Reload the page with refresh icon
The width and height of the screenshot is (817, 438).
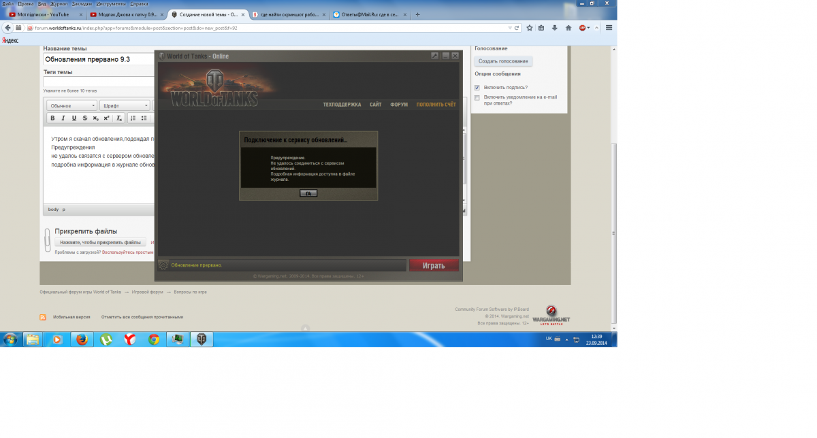click(517, 28)
